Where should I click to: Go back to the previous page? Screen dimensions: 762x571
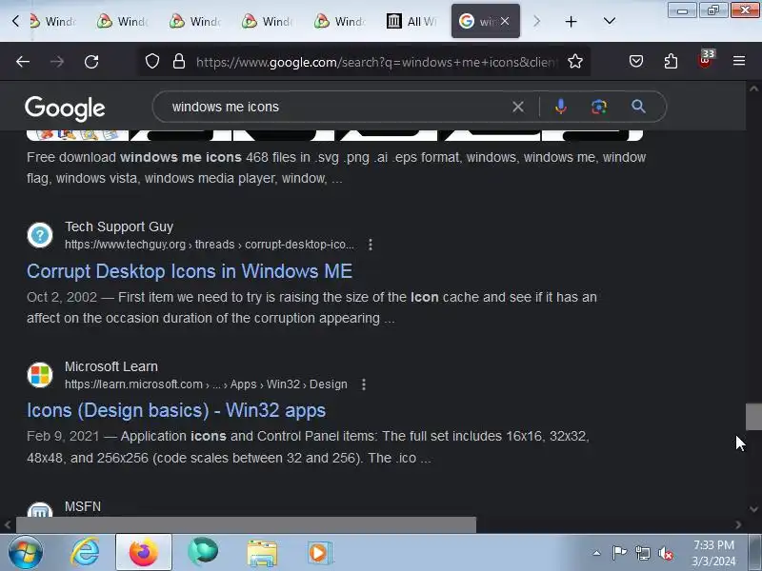coord(22,62)
